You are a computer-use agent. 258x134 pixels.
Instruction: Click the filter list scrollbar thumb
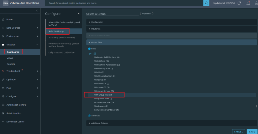(256, 106)
